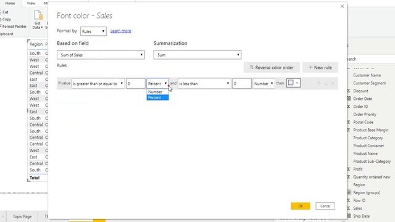Click Reverse color order button

(x=272, y=67)
